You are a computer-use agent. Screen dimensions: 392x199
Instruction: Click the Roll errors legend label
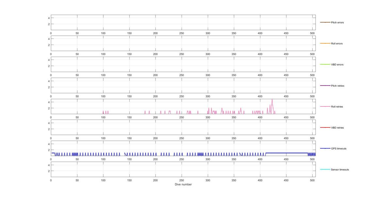(x=337, y=44)
